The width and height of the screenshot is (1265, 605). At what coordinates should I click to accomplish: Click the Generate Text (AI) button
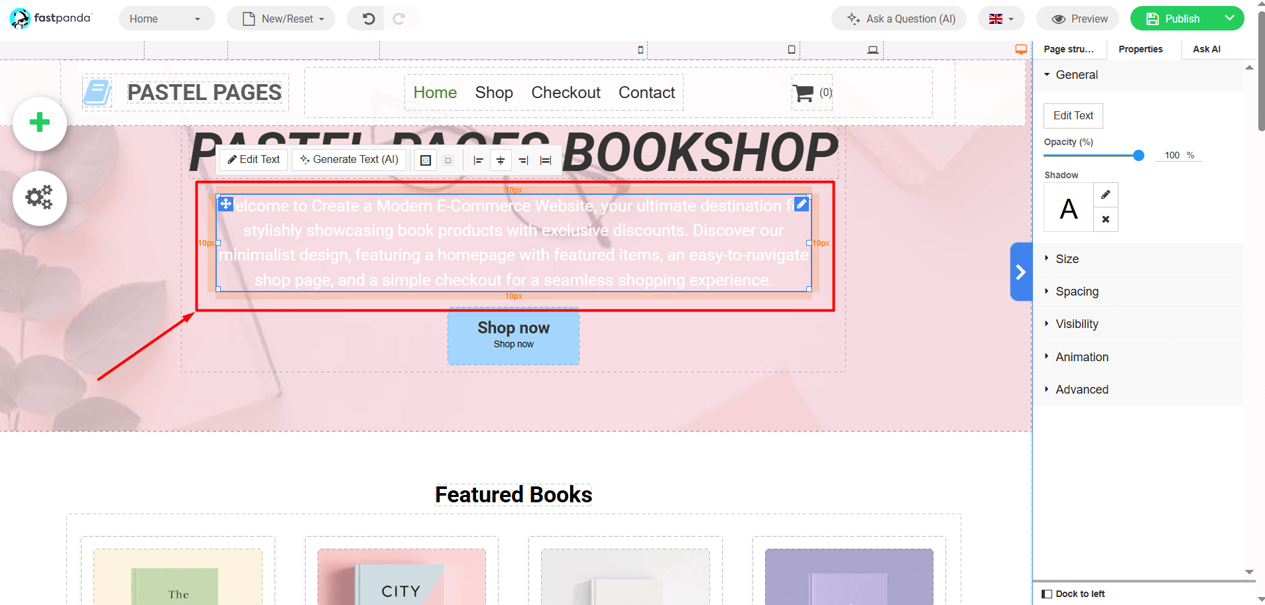[x=349, y=160]
